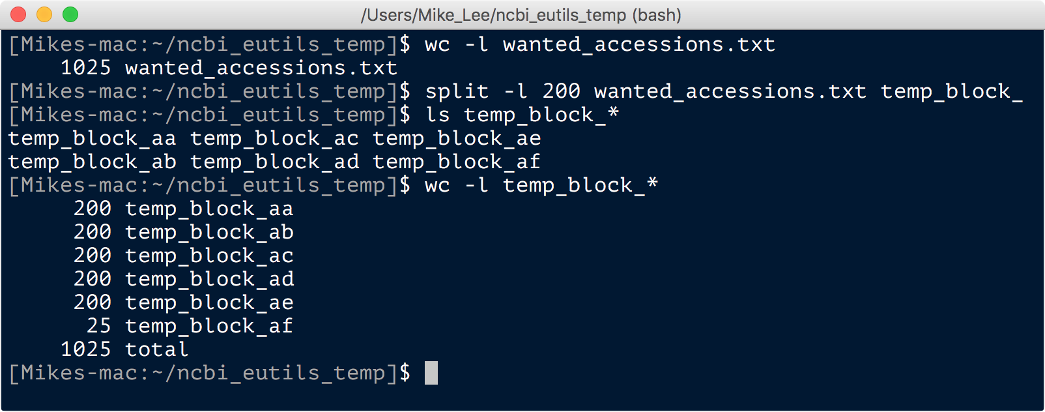This screenshot has width=1045, height=412.
Task: Click the window title ncbi_eutils_temp (bash)
Action: 521,15
